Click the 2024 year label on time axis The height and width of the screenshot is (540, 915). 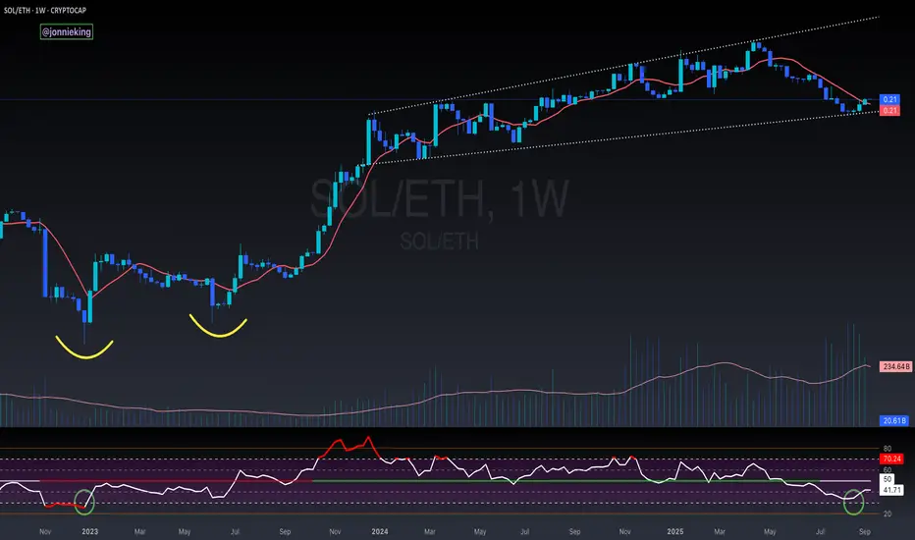coord(380,531)
